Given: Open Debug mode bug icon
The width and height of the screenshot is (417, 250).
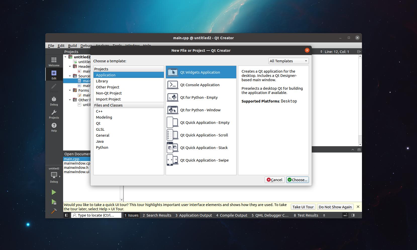Looking at the screenshot, I should click(x=54, y=101).
